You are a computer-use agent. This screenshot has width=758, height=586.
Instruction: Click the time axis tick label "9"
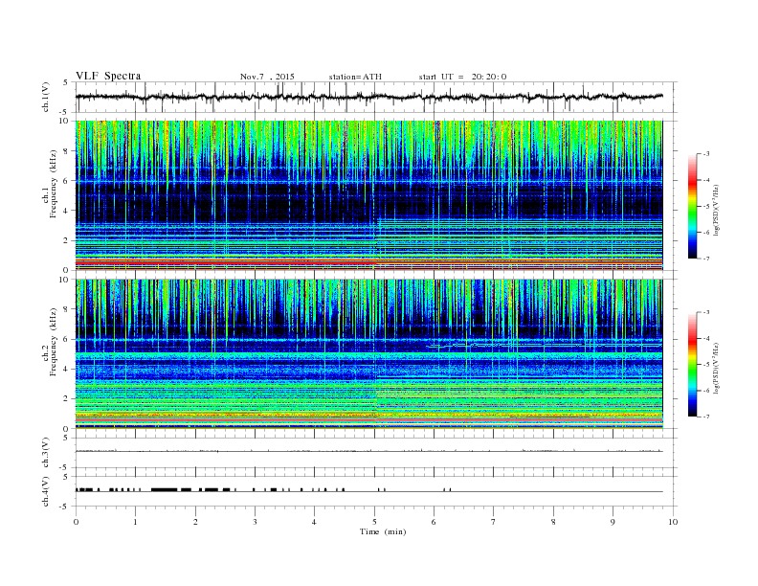tap(613, 522)
